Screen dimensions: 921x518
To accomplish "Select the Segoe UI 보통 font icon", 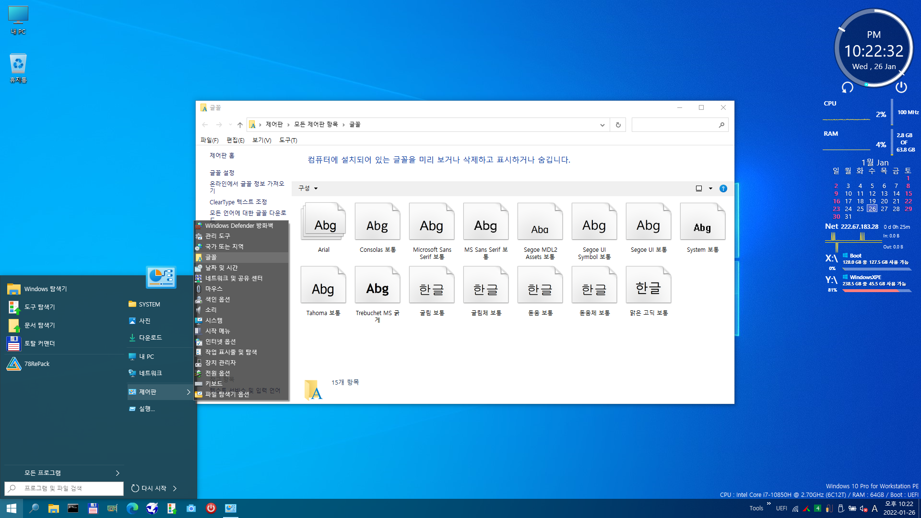I will click(649, 222).
